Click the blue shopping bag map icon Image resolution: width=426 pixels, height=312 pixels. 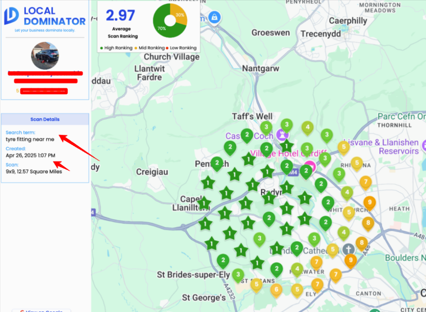coord(215,17)
